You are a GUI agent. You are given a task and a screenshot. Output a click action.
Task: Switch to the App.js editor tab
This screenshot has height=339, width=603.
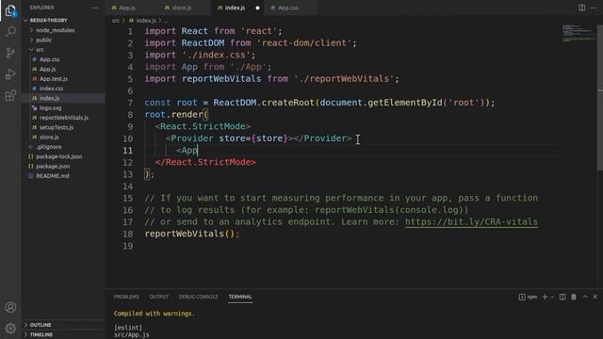(127, 8)
